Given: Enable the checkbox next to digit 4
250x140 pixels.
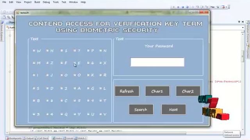Looking at the screenshot, I should 47,114.
